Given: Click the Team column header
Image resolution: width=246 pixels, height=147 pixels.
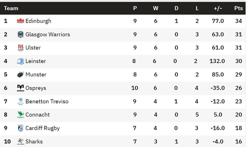Looking at the screenshot, I should click(11, 8).
